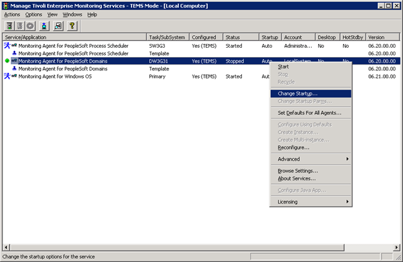Click agent icon on Process Scheduler SW3G3 row
This screenshot has height=262, width=403.
click(14, 45)
